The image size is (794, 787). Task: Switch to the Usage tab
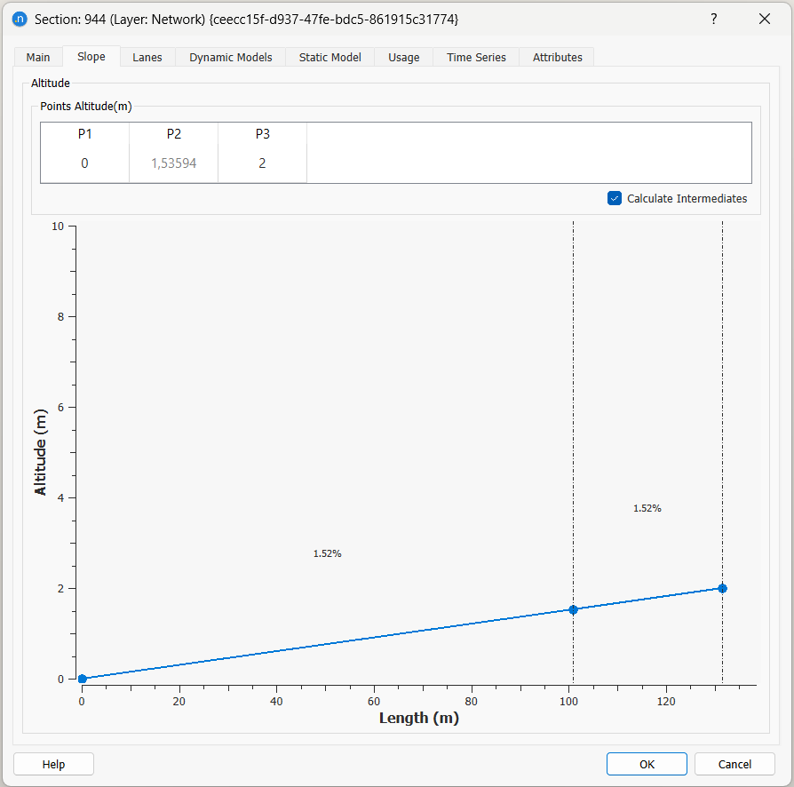pyautogui.click(x=403, y=57)
